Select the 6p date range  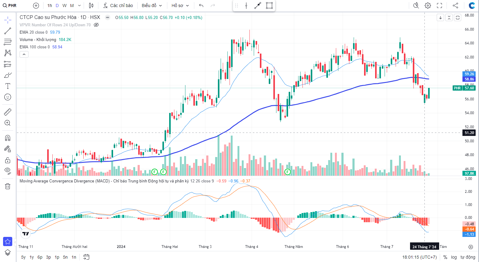click(x=40, y=257)
